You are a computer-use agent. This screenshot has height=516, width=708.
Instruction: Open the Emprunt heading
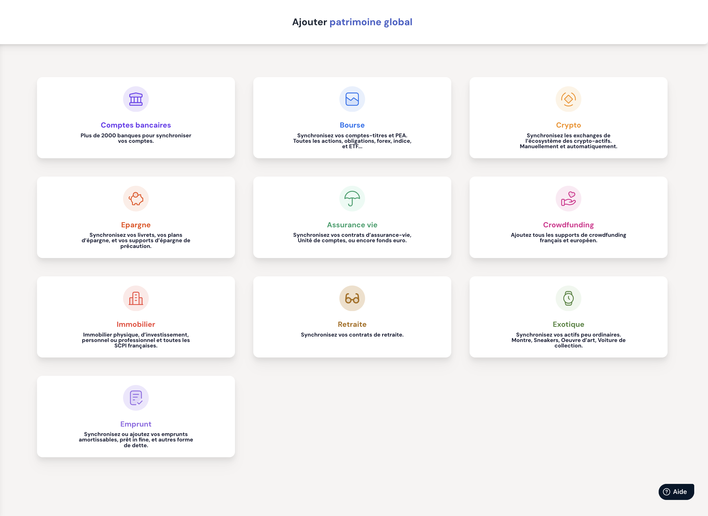click(136, 424)
